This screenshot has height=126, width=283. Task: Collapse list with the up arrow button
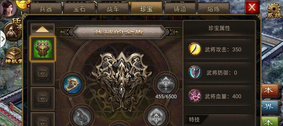43,29
